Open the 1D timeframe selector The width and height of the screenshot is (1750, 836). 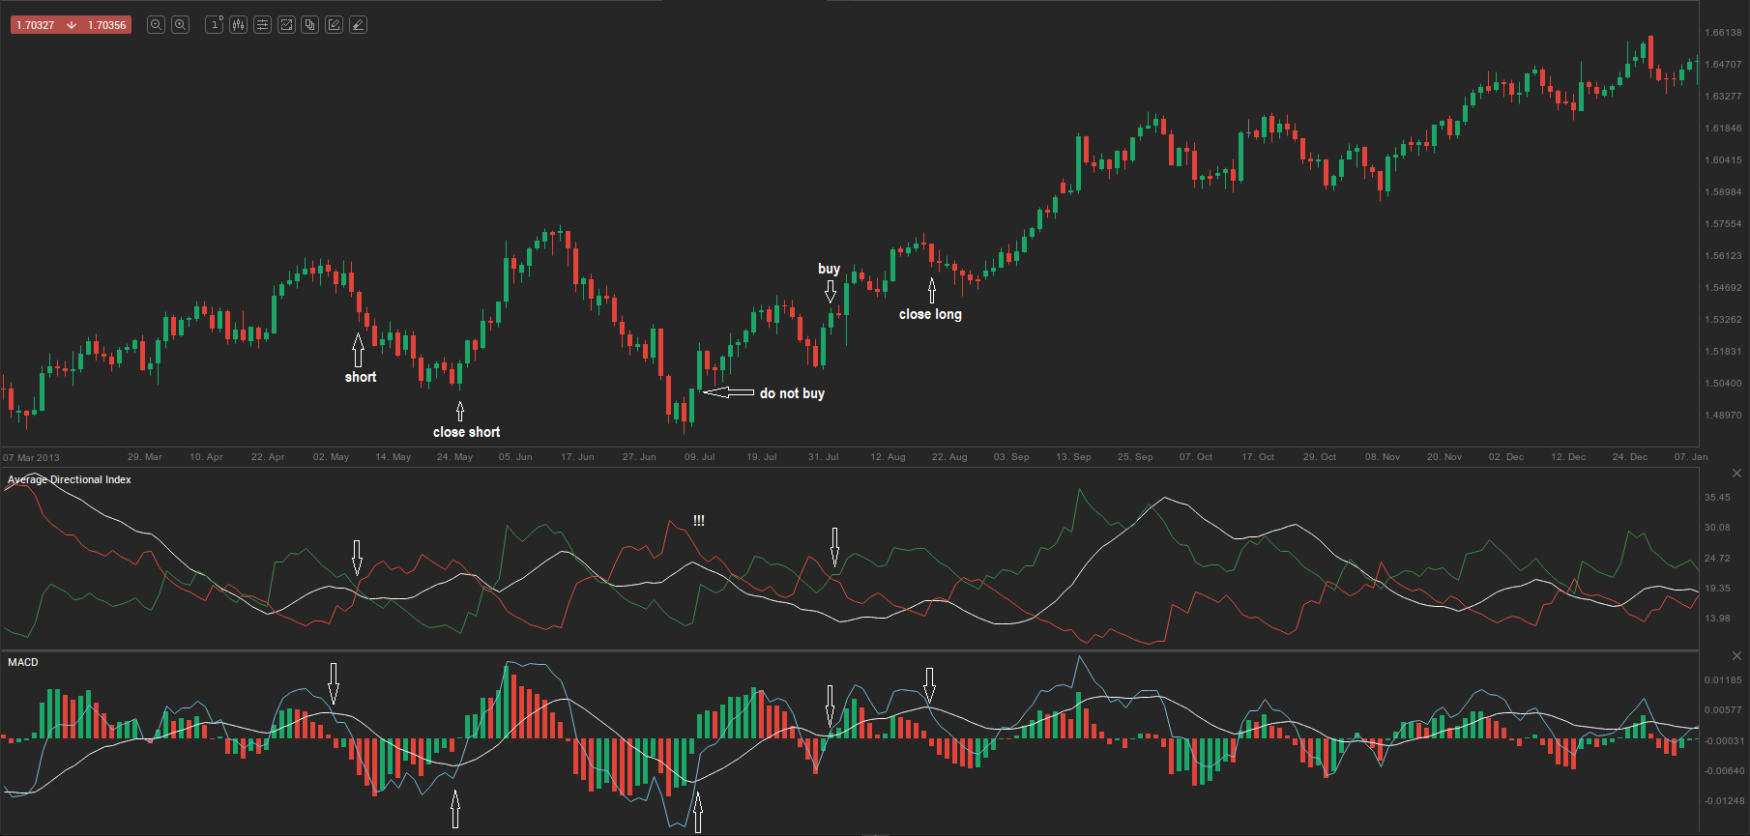tap(215, 25)
